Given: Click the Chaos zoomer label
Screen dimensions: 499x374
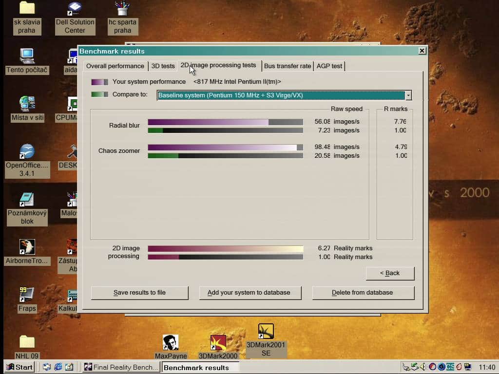Looking at the screenshot, I should (119, 151).
